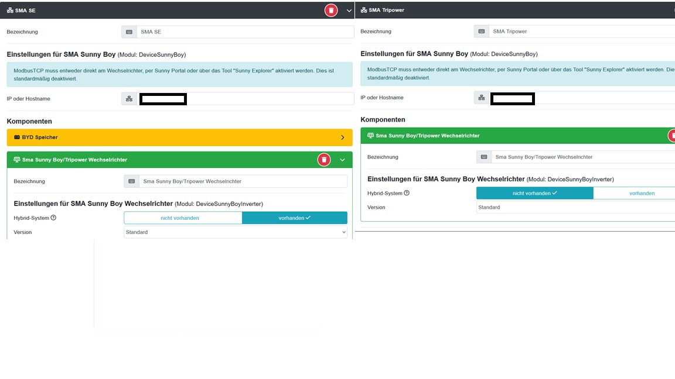Image resolution: width=675 pixels, height=379 pixels.
Task: Click the SMA SE panel header title
Action: coord(25,11)
